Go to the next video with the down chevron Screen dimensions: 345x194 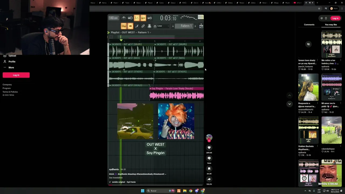point(289,104)
